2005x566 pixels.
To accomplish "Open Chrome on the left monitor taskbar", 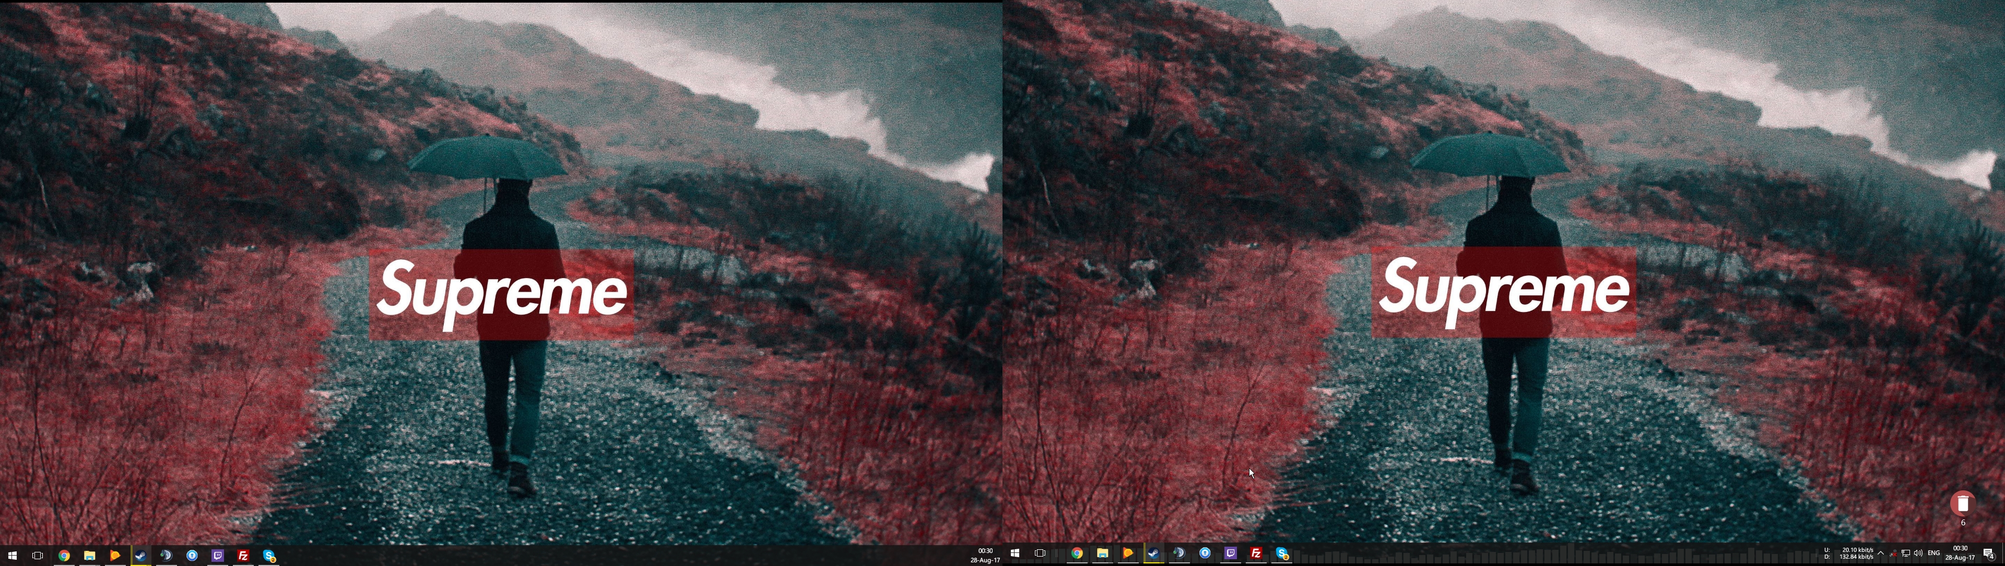I will coord(64,555).
